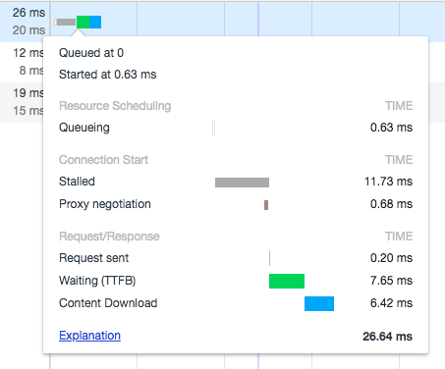
Task: Click the blue Content Download bar
Action: click(319, 303)
